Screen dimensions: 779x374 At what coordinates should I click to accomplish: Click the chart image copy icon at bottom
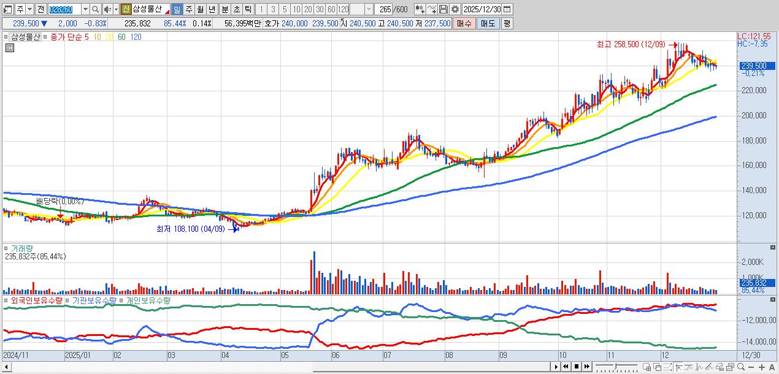tap(730, 367)
